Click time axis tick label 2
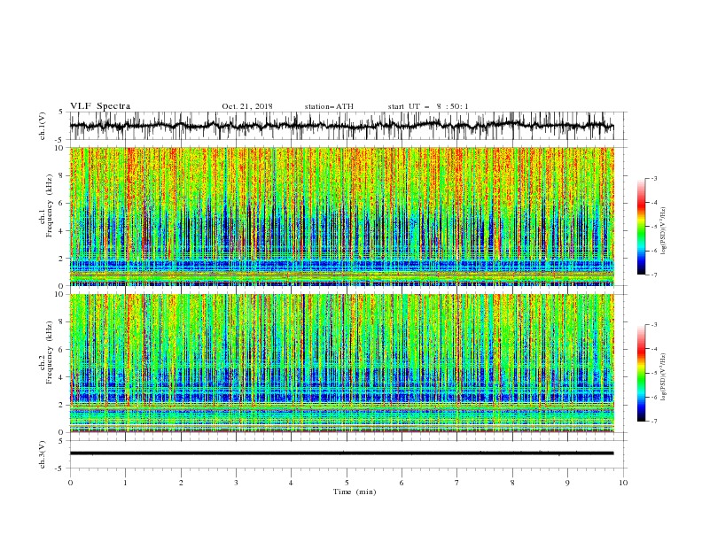 (181, 483)
